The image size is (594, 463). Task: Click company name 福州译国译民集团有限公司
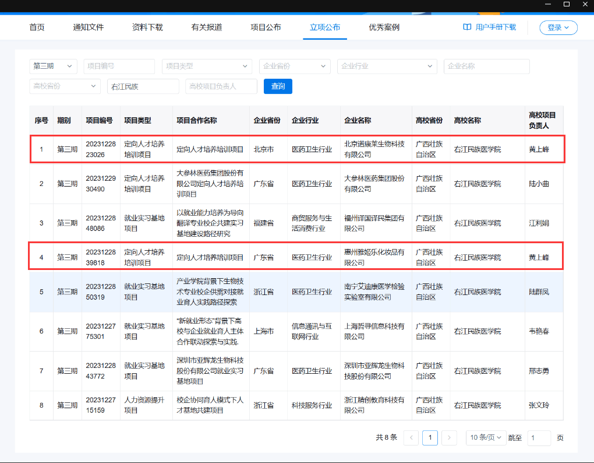(x=374, y=223)
